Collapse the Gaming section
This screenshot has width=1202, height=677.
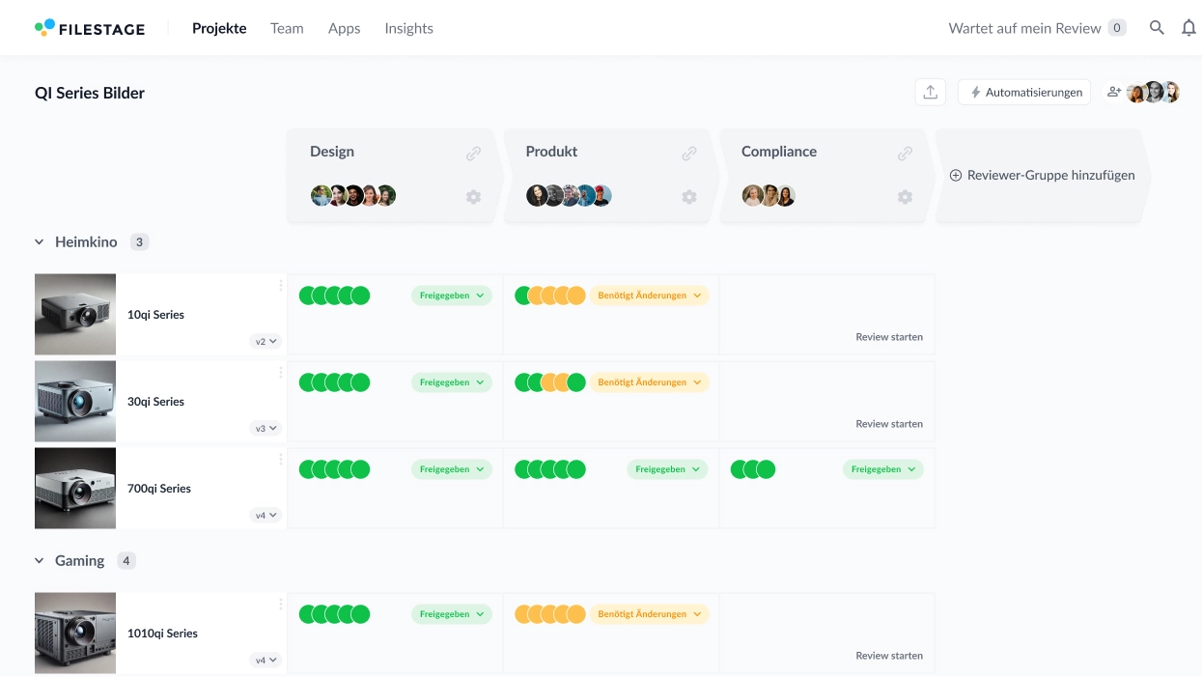tap(39, 560)
